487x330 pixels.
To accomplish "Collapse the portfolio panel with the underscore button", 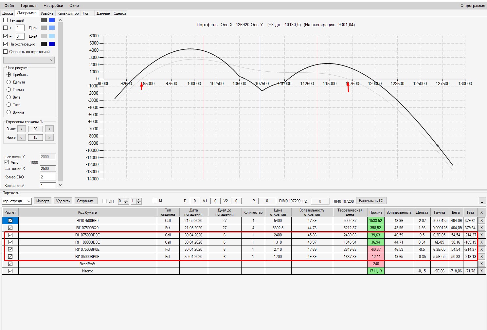I will (482, 201).
